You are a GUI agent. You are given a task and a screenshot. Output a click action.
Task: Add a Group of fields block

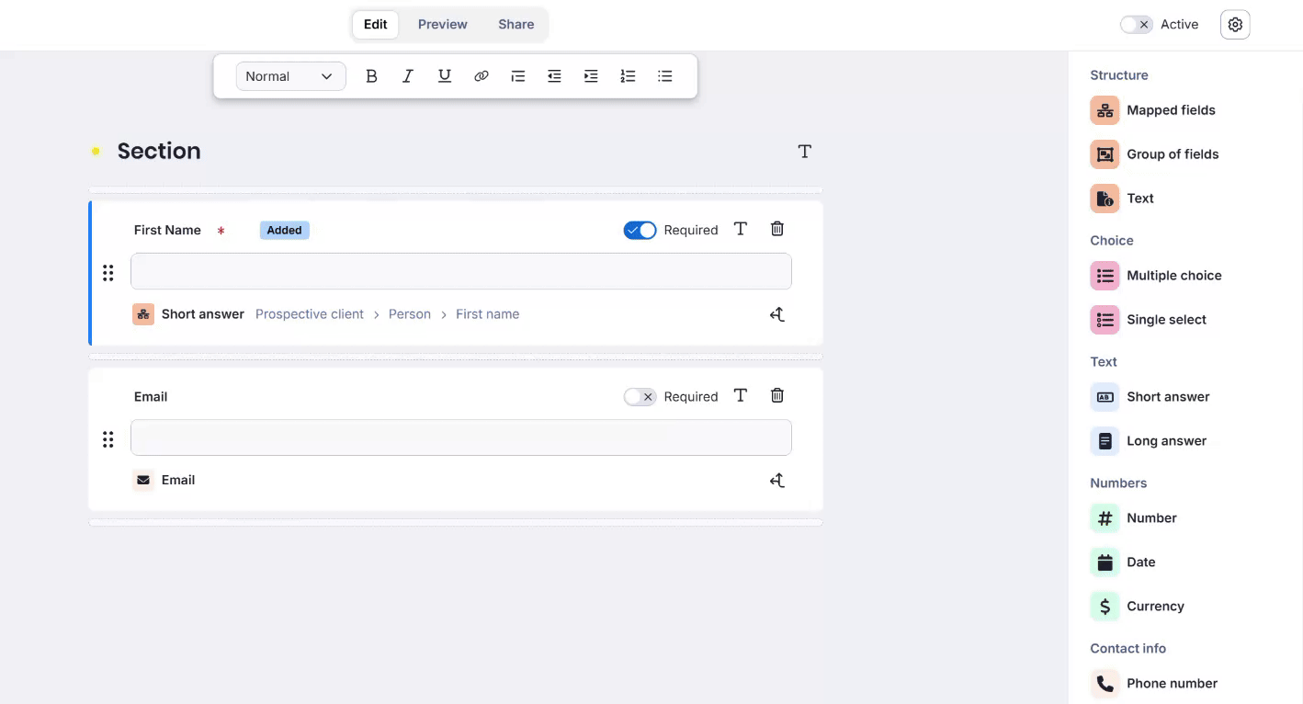click(1155, 154)
